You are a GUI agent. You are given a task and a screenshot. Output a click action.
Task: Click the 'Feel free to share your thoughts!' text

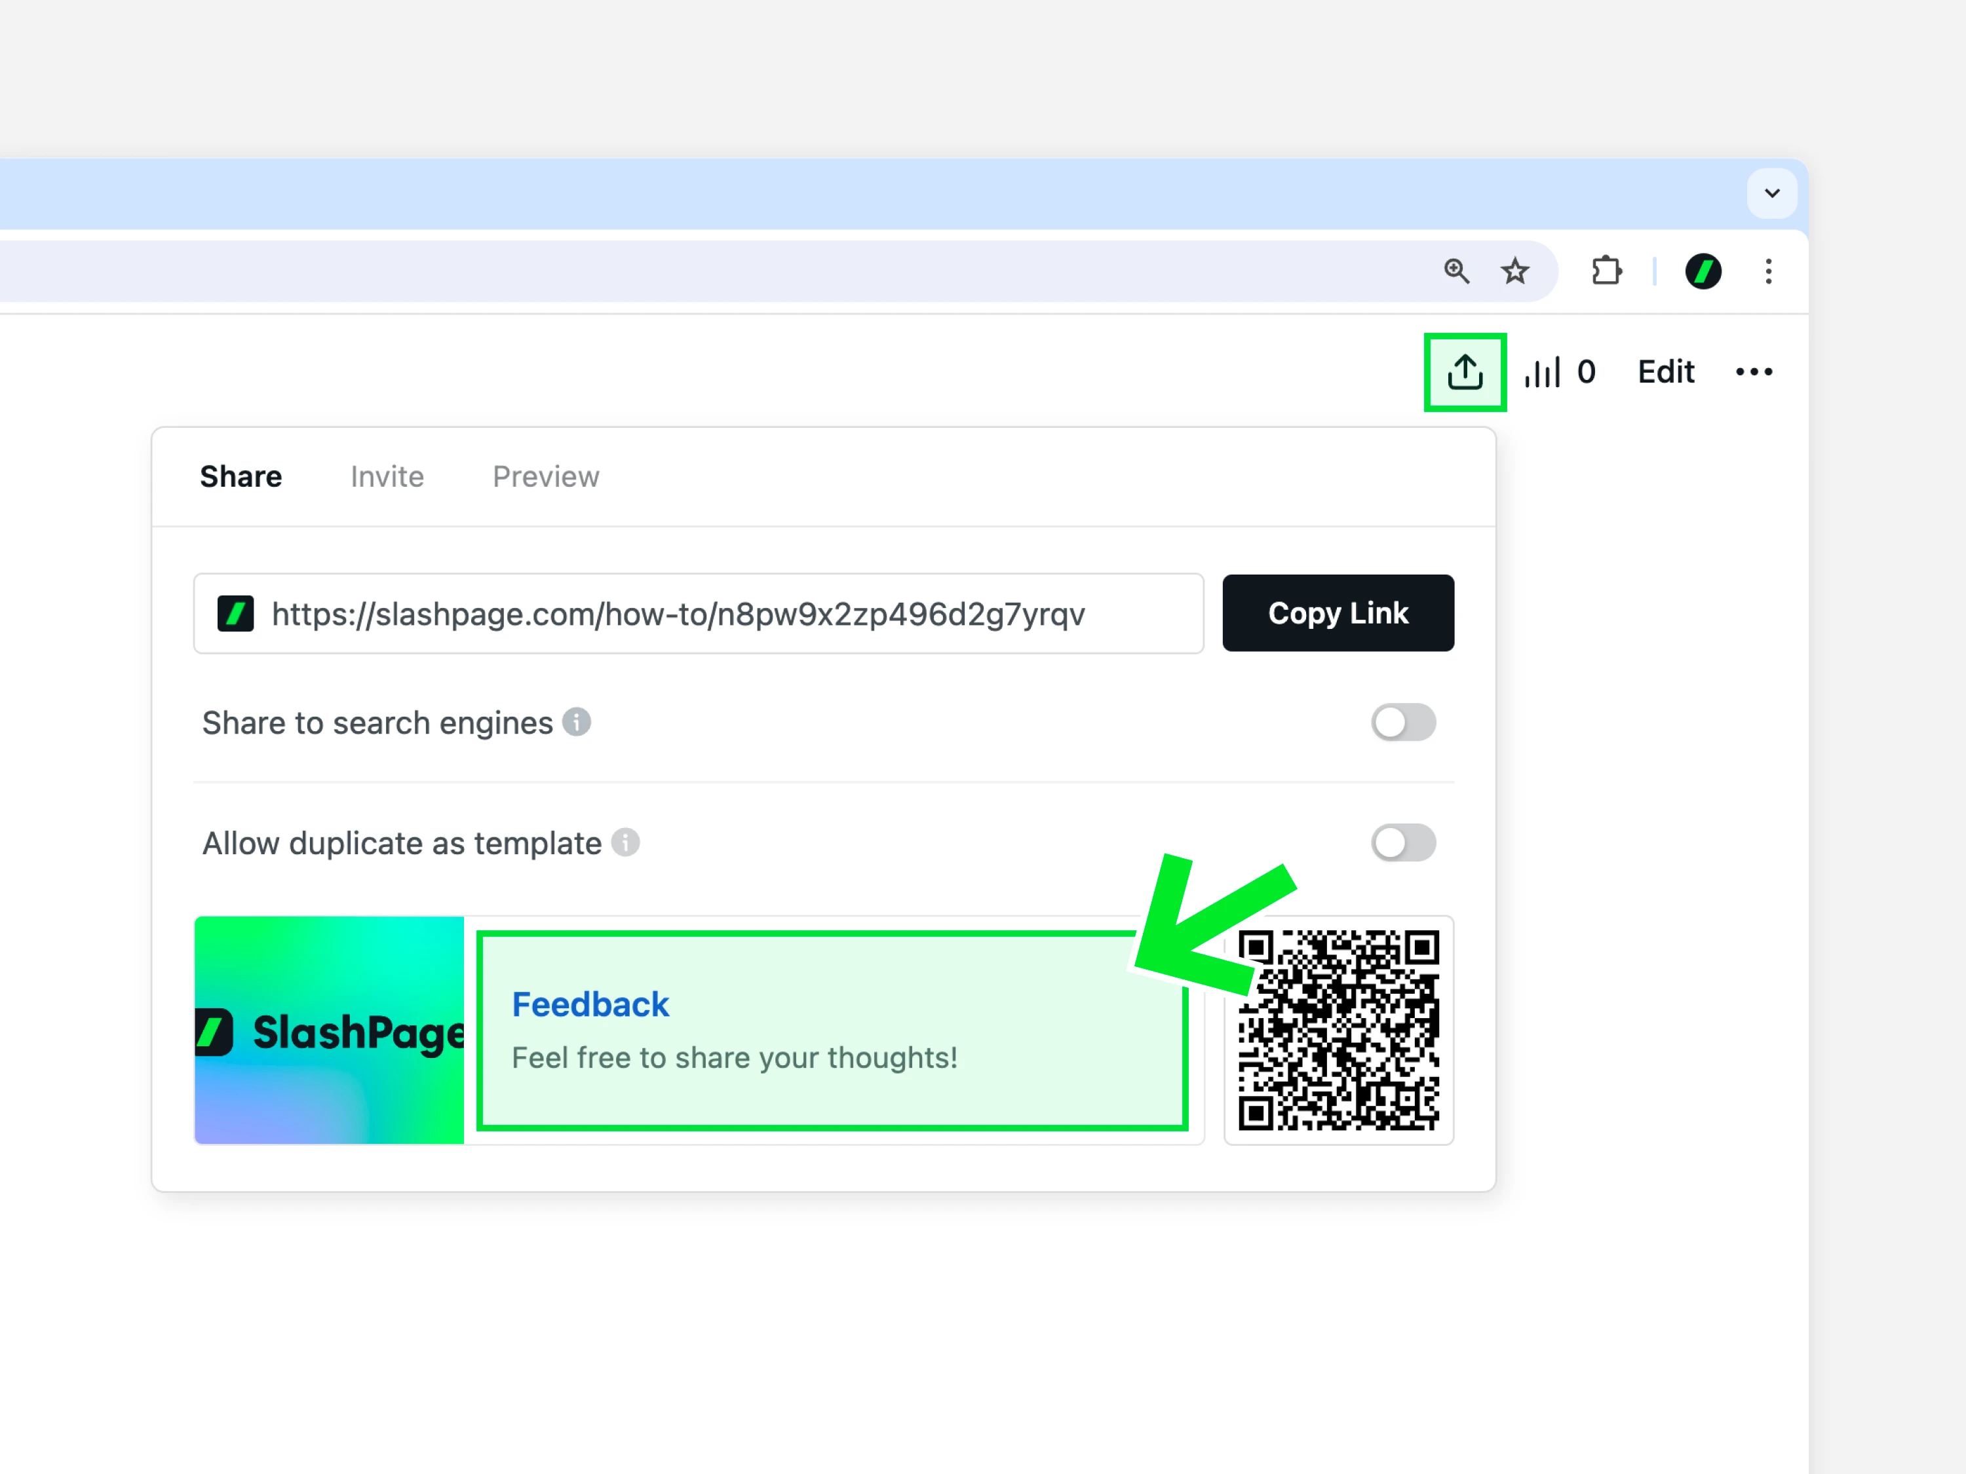coord(734,1058)
